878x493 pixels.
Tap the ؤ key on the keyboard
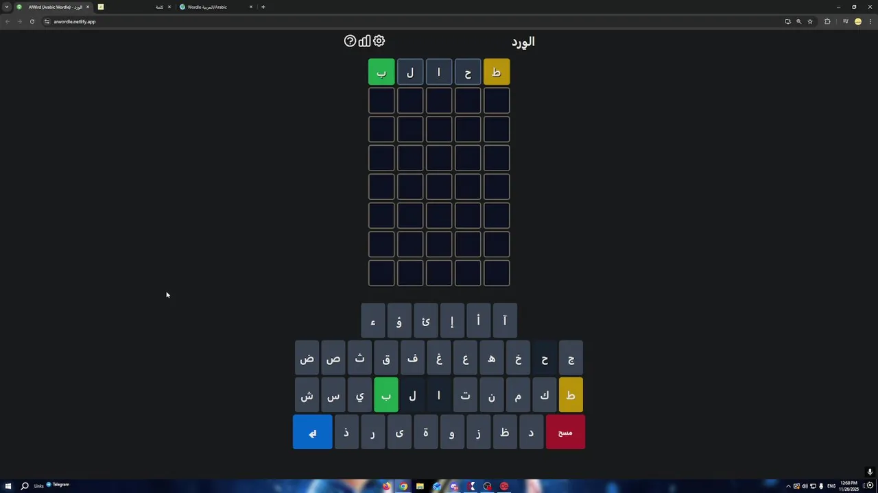click(x=399, y=321)
